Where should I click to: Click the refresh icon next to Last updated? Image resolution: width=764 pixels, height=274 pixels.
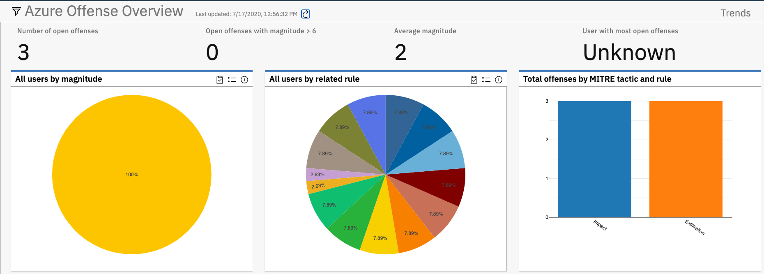(x=306, y=14)
